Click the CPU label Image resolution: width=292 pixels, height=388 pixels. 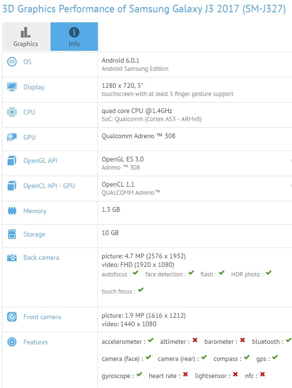29,112
